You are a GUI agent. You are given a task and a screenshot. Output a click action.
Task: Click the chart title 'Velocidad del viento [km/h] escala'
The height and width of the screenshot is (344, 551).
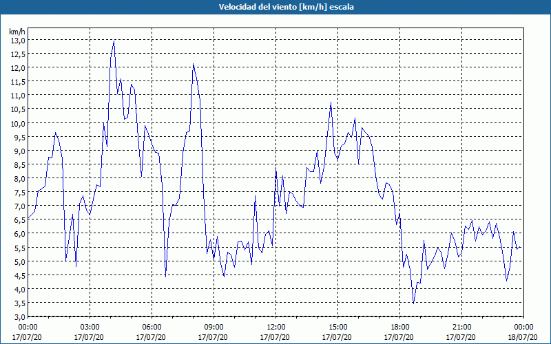tap(286, 7)
